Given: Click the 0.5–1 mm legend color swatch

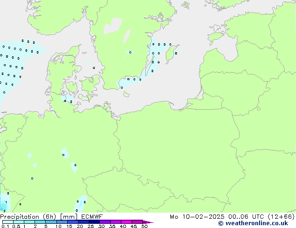Looking at the screenshot, I should click(19, 222).
